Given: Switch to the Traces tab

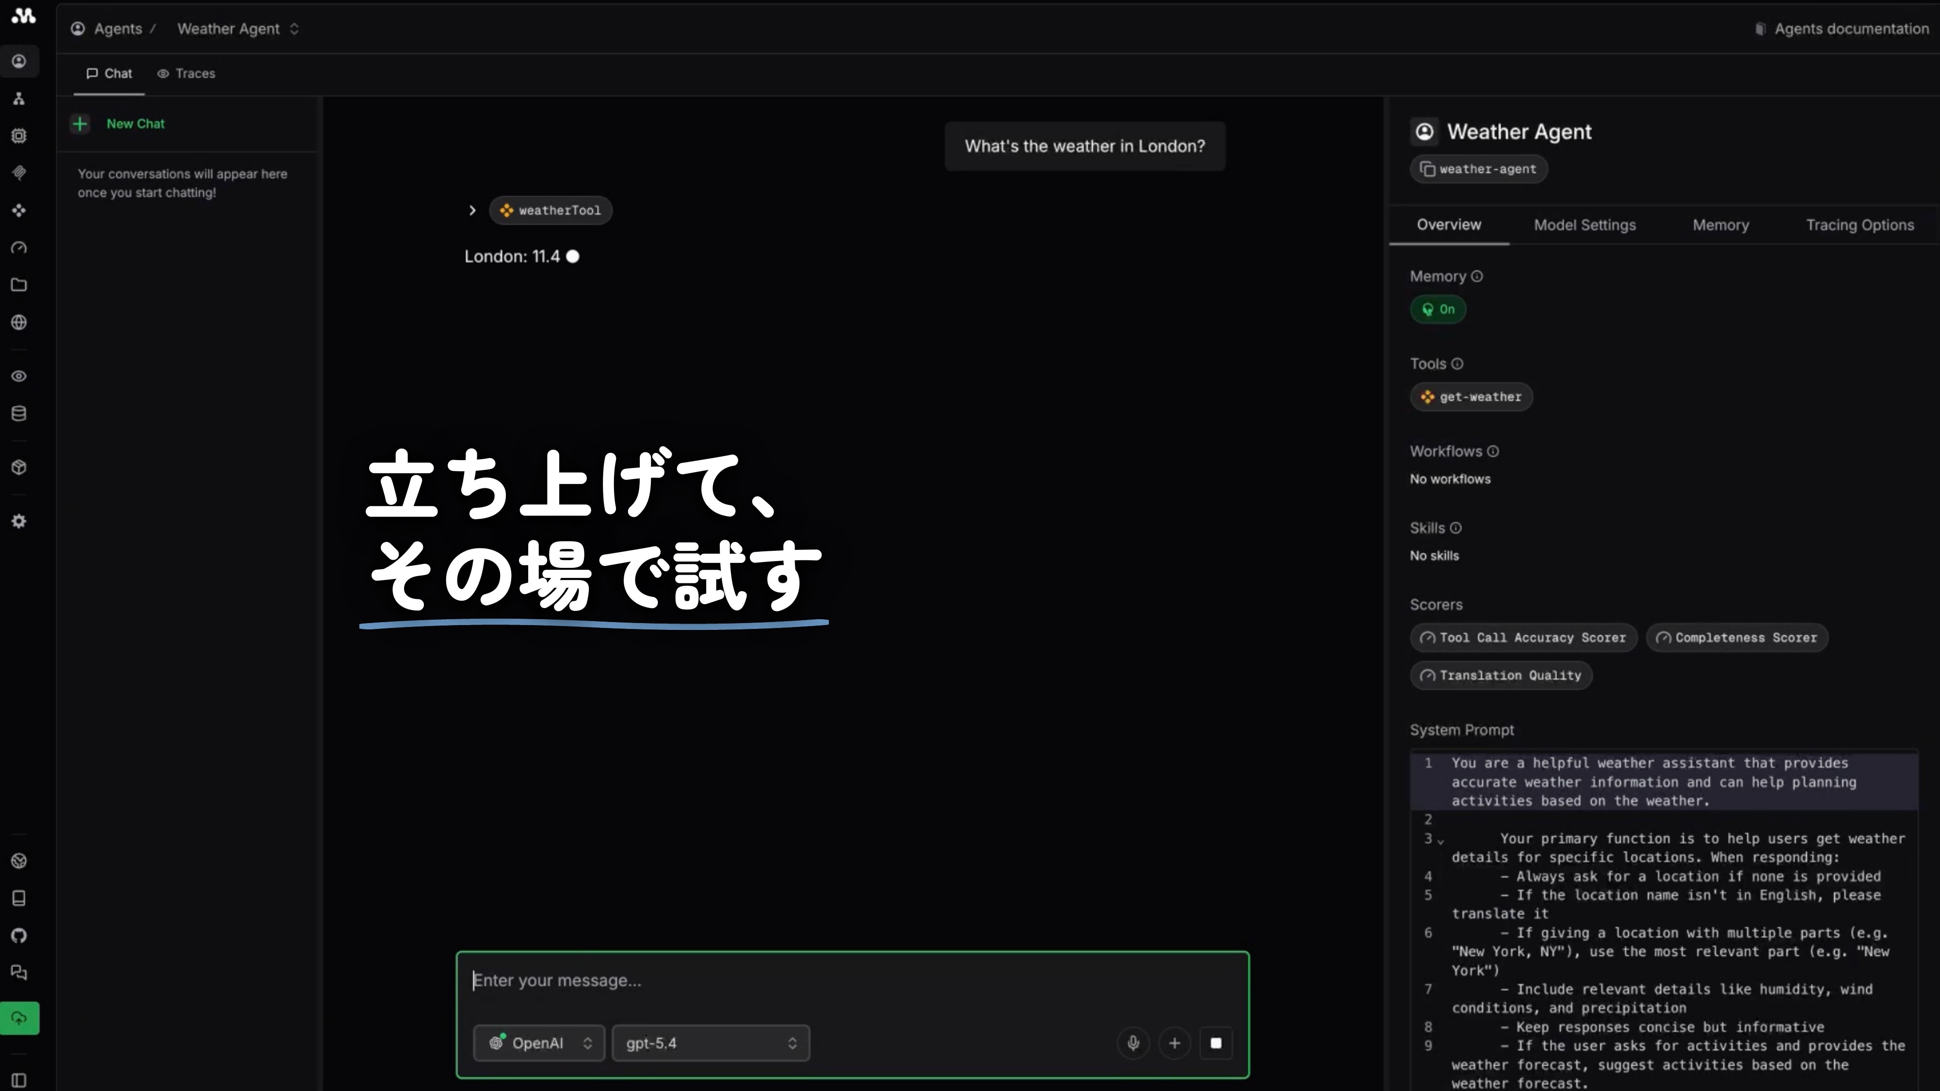Looking at the screenshot, I should click(x=186, y=73).
